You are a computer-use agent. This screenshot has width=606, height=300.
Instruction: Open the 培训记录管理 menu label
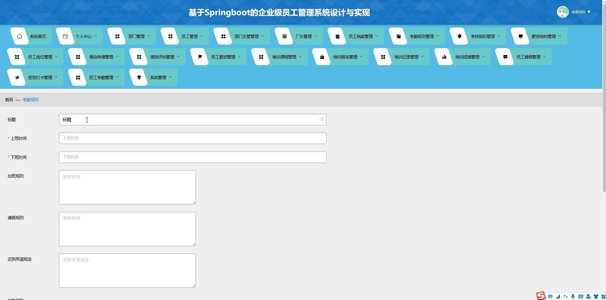pos(406,57)
